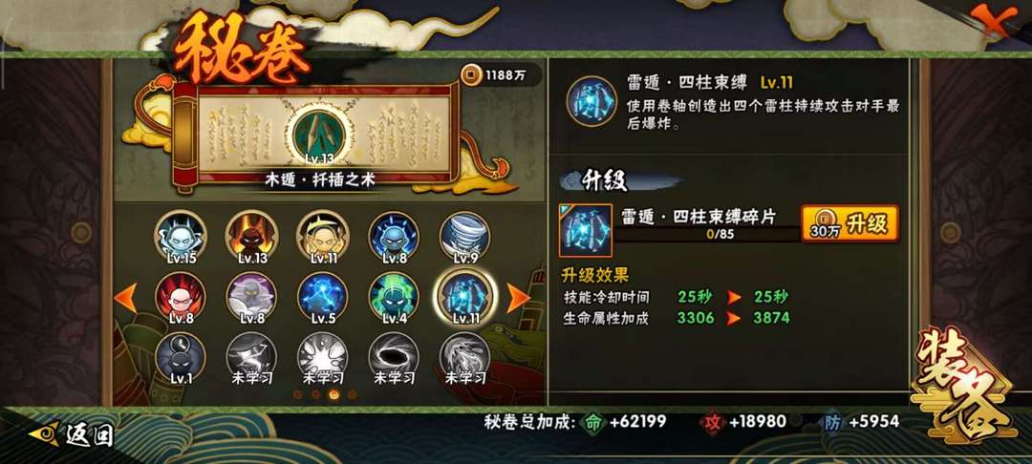Select the Lv.15 white ghost scroll icon
1032x464 pixels.
click(181, 237)
